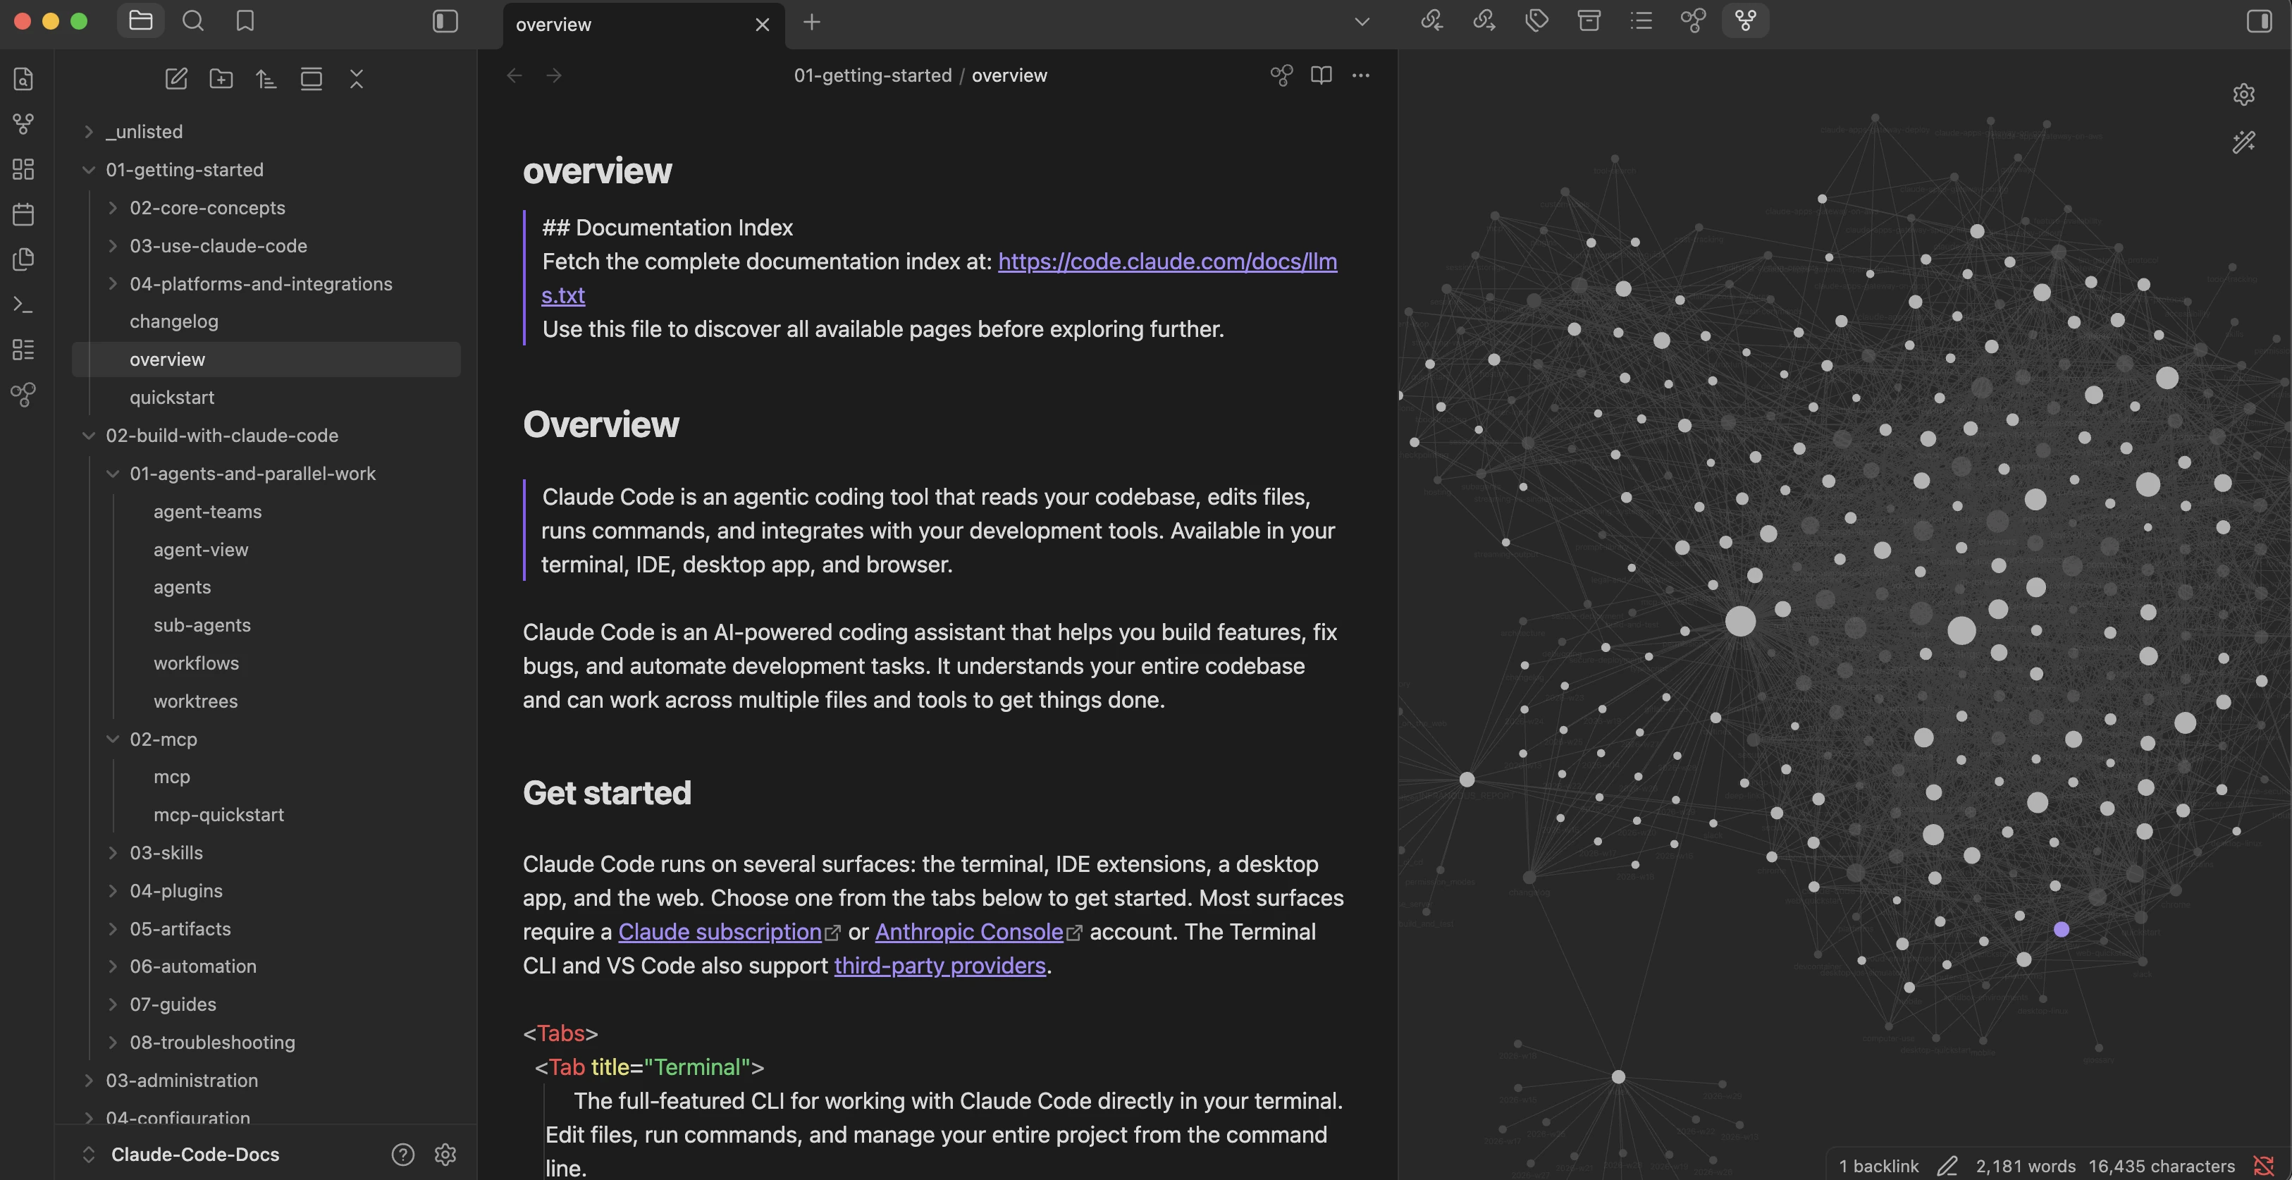
Task: Open graph settings gear
Action: [x=2244, y=94]
